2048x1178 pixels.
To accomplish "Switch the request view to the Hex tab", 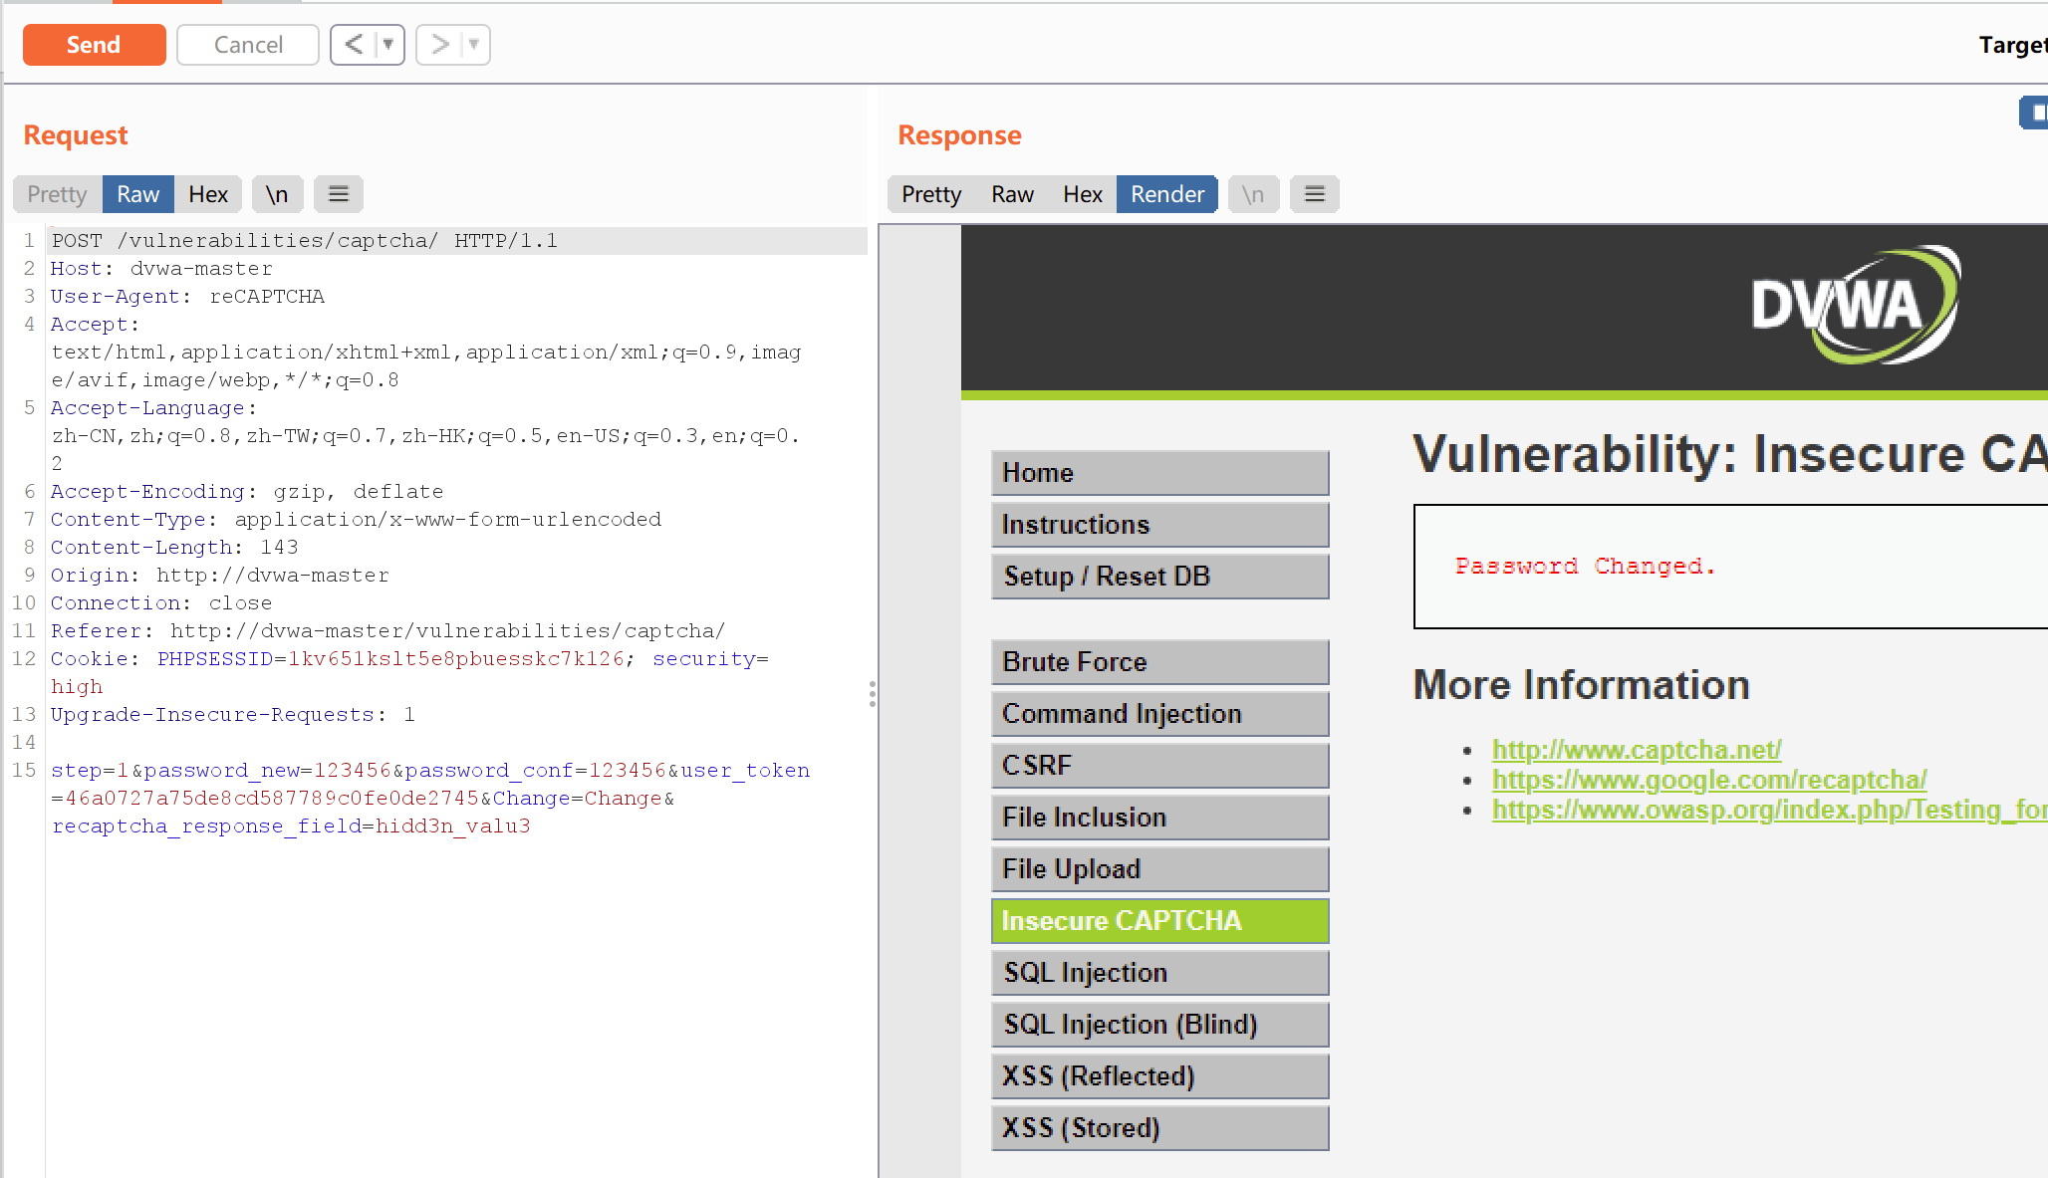I will click(208, 194).
